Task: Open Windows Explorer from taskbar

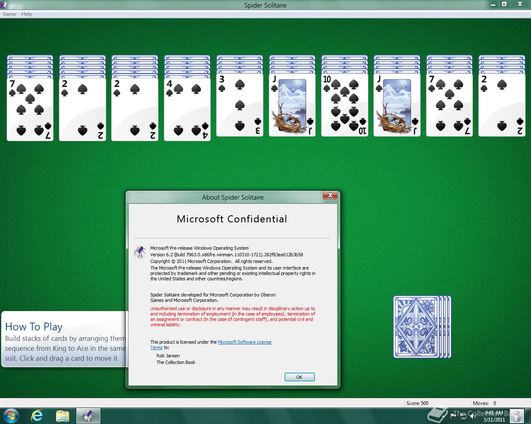Action: coord(62,416)
